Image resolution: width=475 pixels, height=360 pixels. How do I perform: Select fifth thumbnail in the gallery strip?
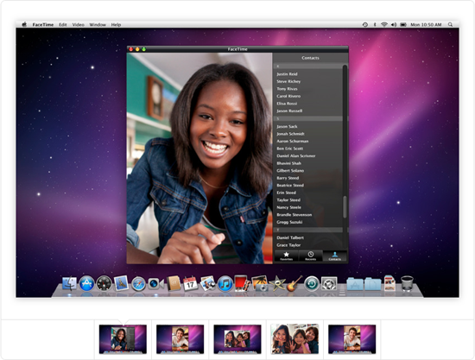tap(352, 339)
